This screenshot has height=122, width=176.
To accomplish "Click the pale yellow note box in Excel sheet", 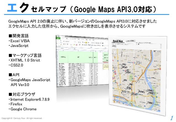I will click(x=106, y=67).
